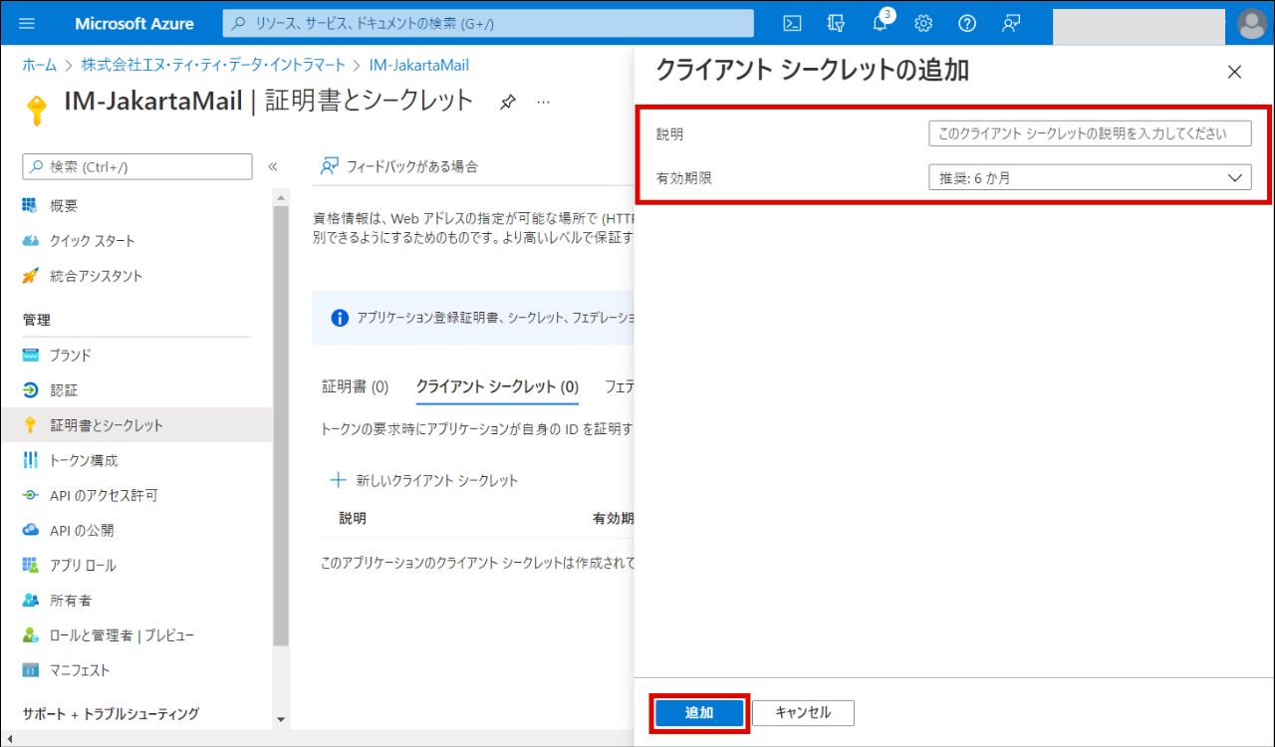Click the 管理 section heading

point(37,320)
